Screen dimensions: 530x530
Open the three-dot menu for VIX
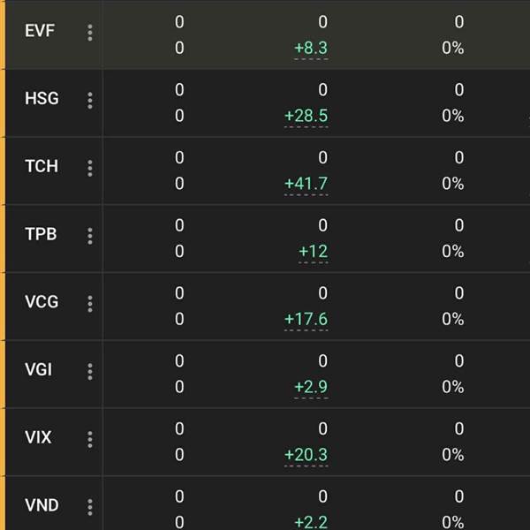90,439
